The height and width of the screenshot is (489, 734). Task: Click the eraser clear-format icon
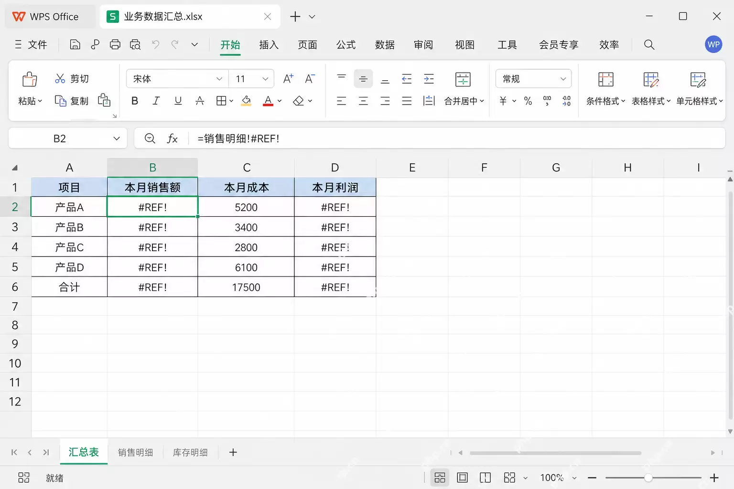point(299,101)
